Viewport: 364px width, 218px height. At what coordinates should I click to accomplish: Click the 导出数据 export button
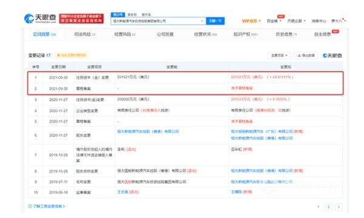(306, 55)
